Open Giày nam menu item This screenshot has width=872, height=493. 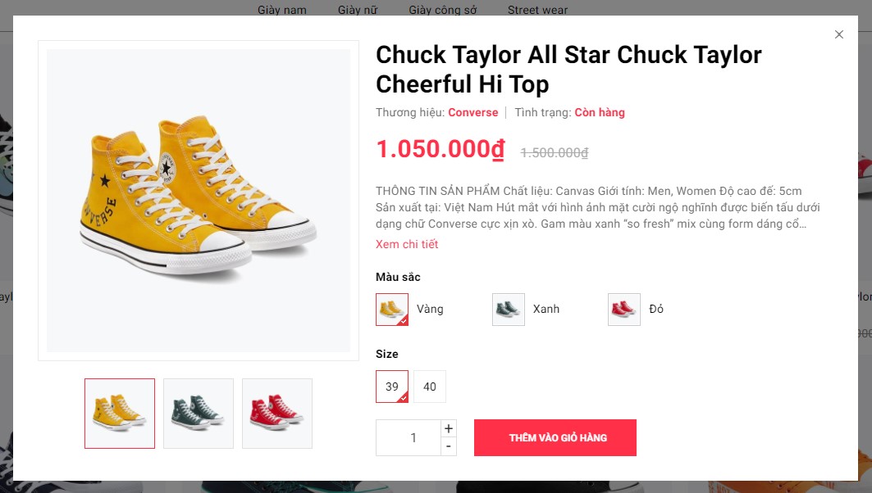click(x=282, y=10)
